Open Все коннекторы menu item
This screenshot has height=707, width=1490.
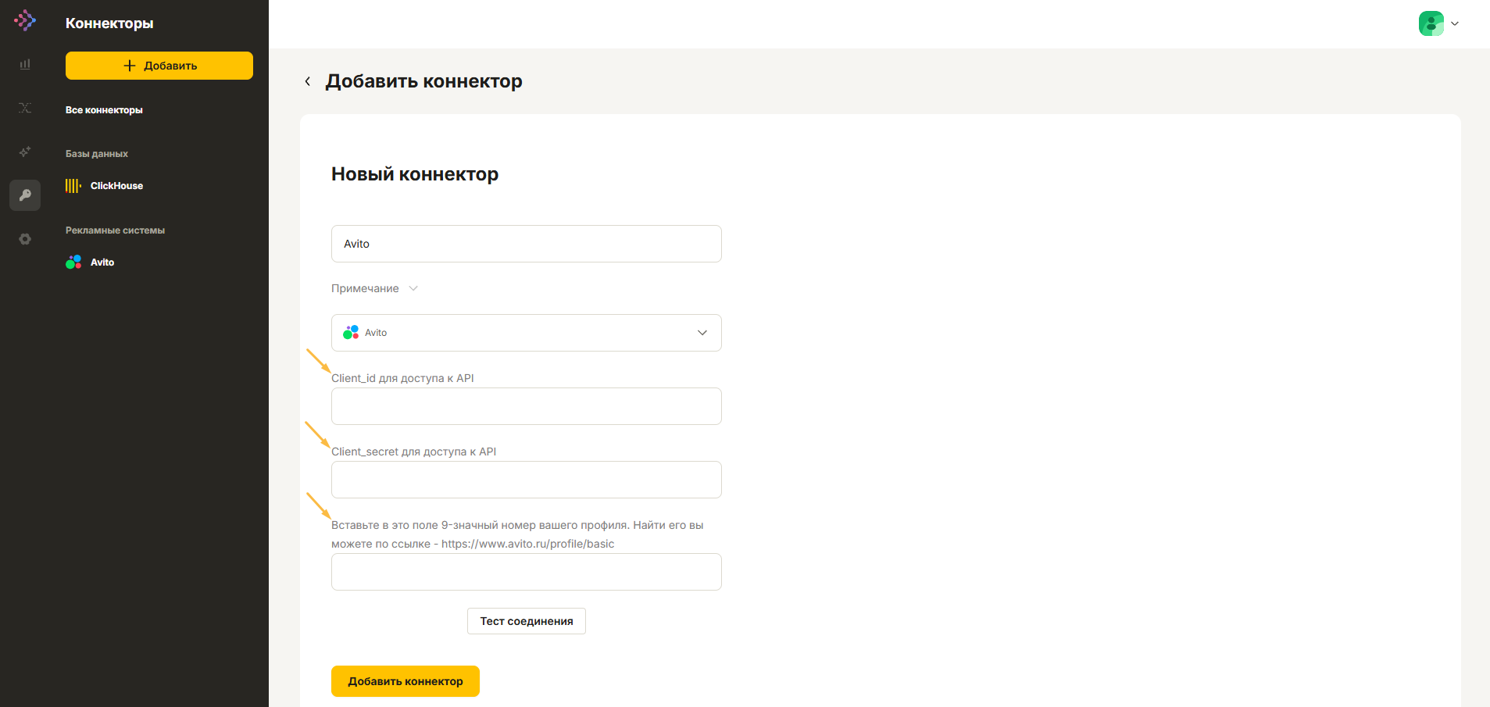pyautogui.click(x=104, y=110)
